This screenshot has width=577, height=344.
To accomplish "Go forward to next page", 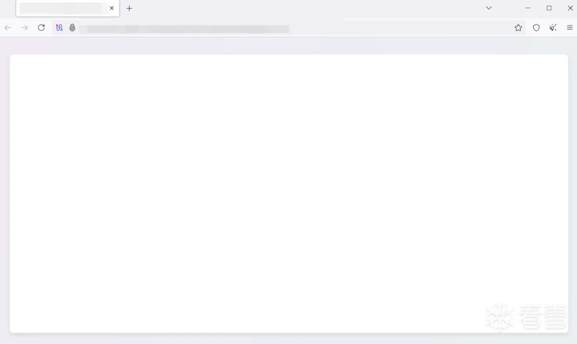I will coord(25,28).
